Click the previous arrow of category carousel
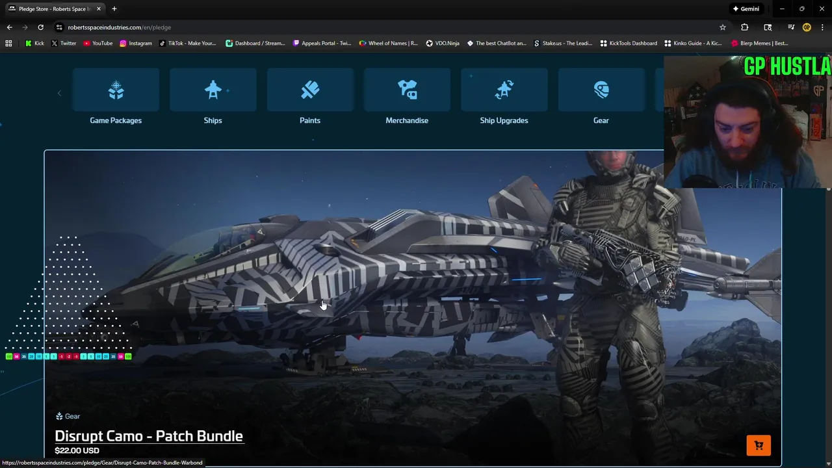The height and width of the screenshot is (468, 832). [59, 93]
